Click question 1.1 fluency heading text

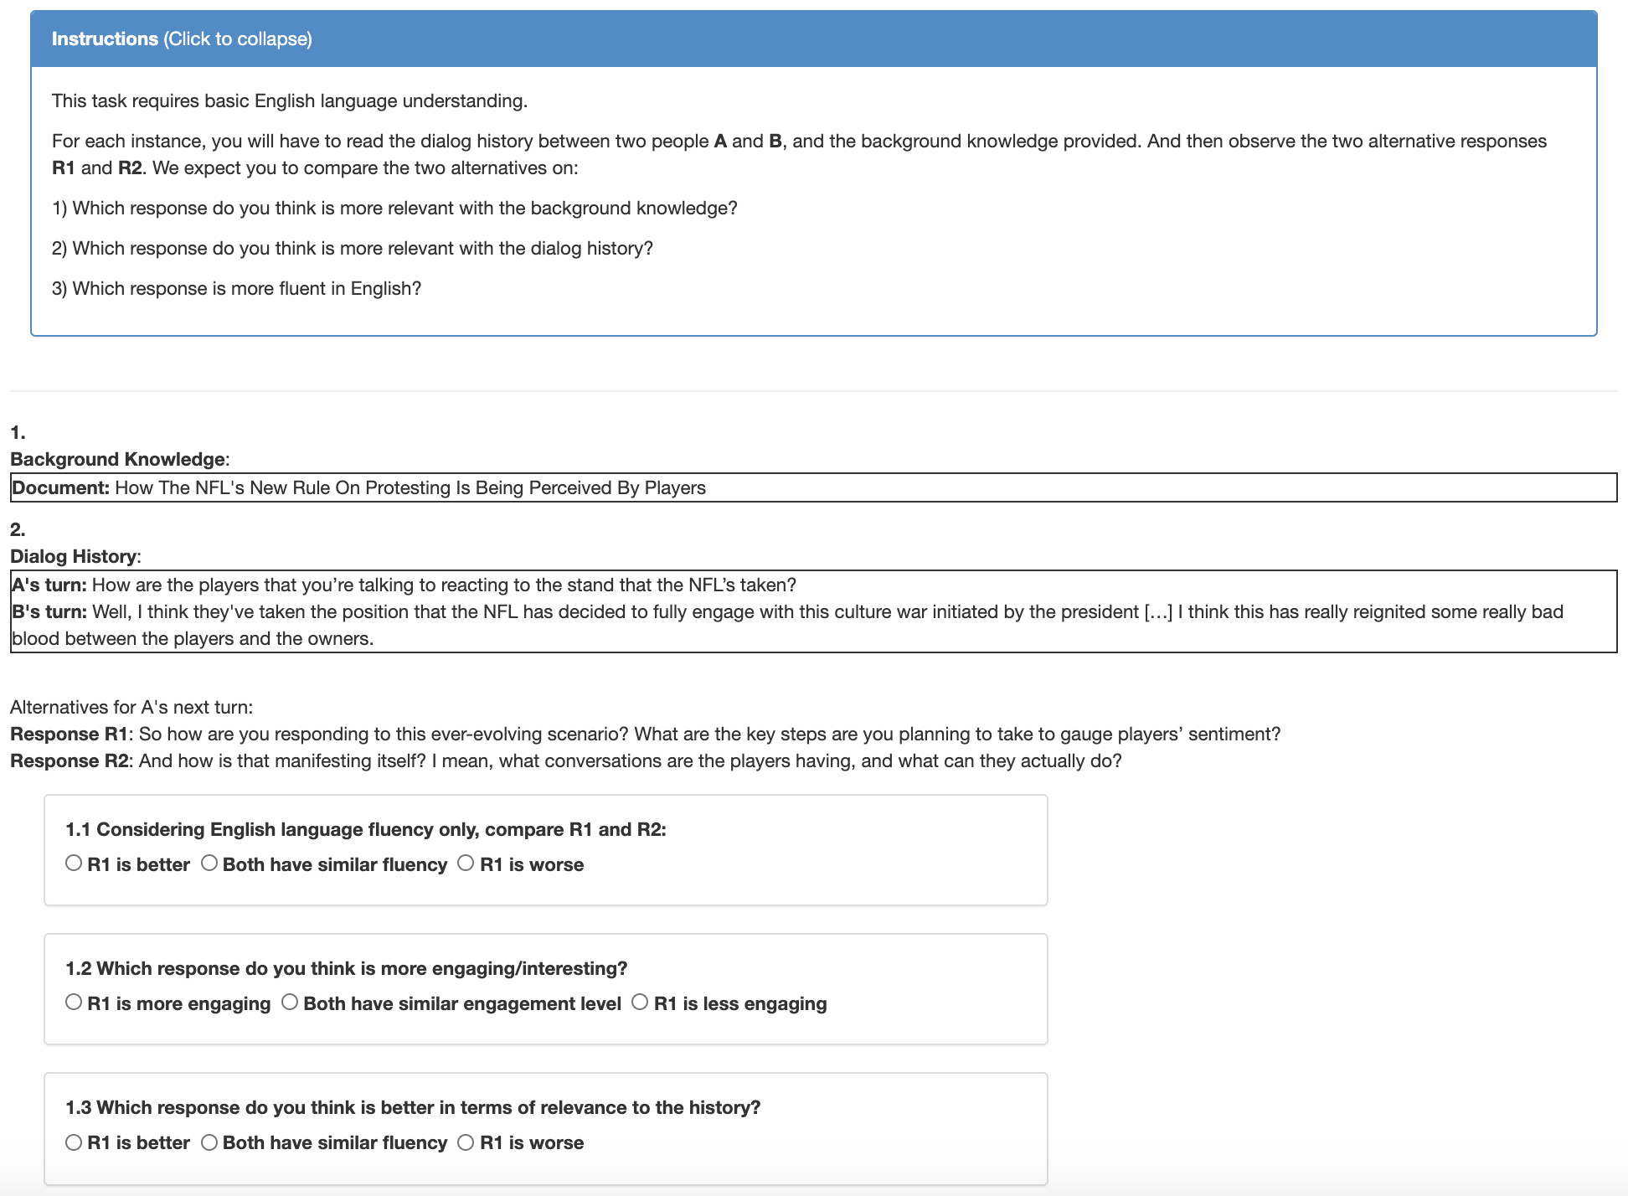[366, 829]
